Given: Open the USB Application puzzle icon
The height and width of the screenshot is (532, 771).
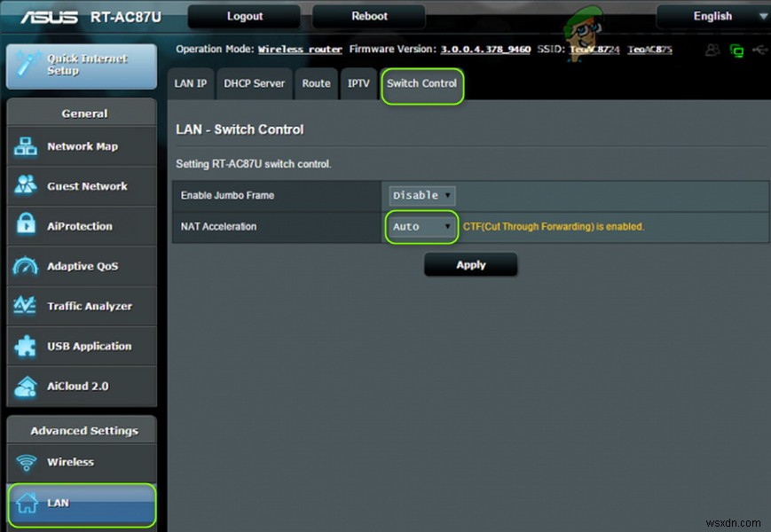Looking at the screenshot, I should (x=26, y=346).
